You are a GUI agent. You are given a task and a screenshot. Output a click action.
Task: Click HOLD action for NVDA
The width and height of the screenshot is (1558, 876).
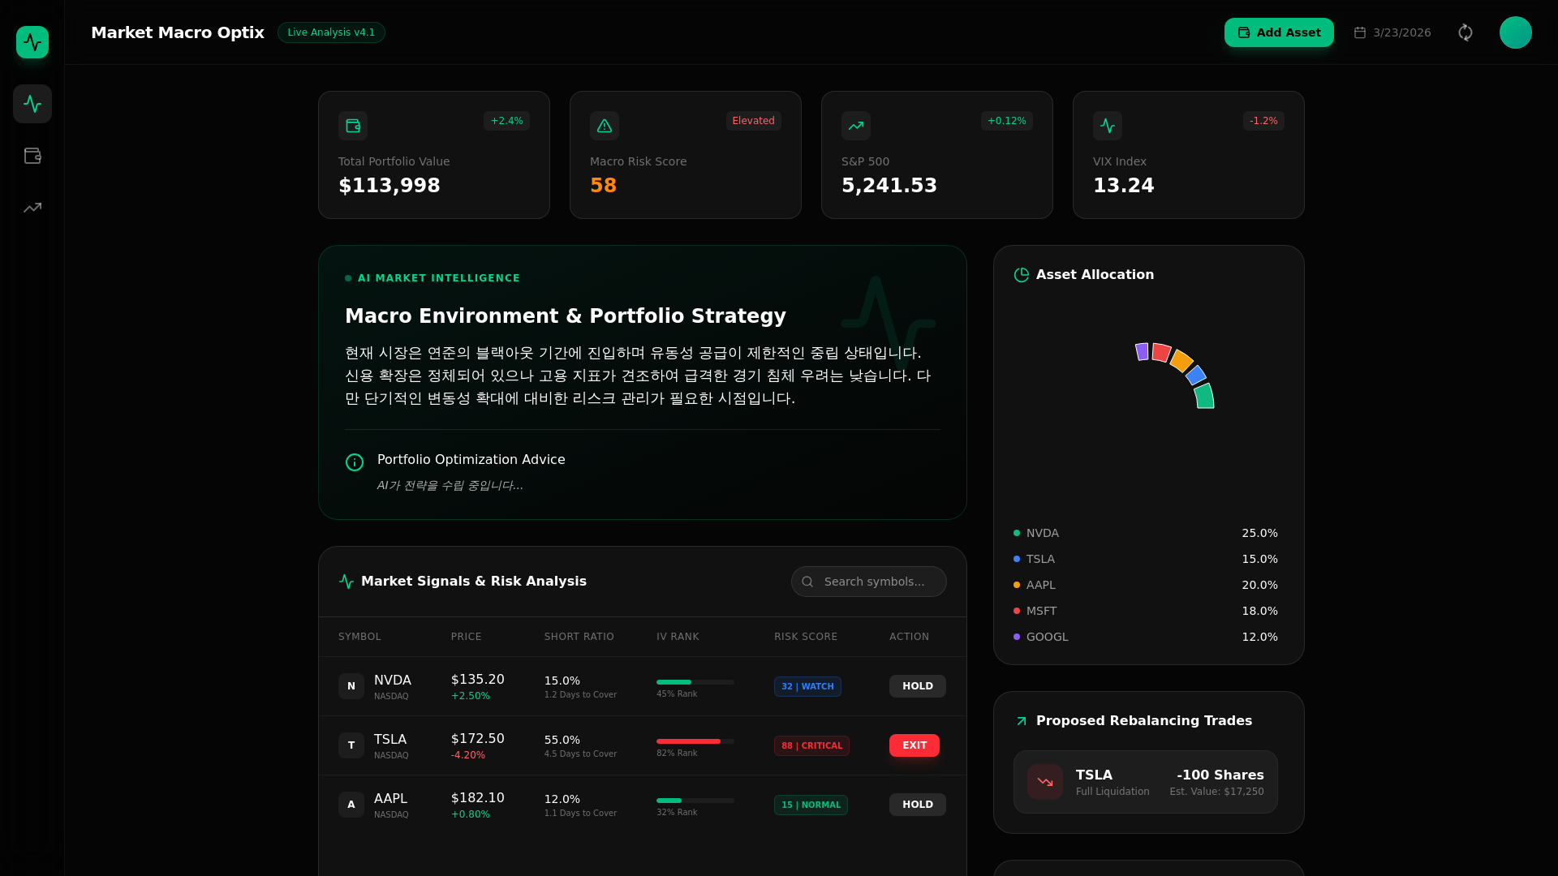(x=918, y=686)
